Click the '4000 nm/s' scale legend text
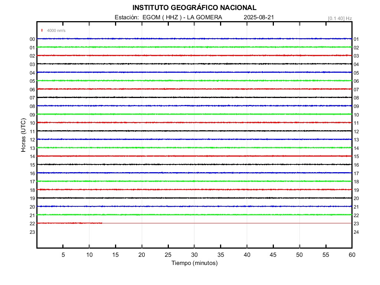This screenshot has height=285, width=380. pyautogui.click(x=56, y=30)
